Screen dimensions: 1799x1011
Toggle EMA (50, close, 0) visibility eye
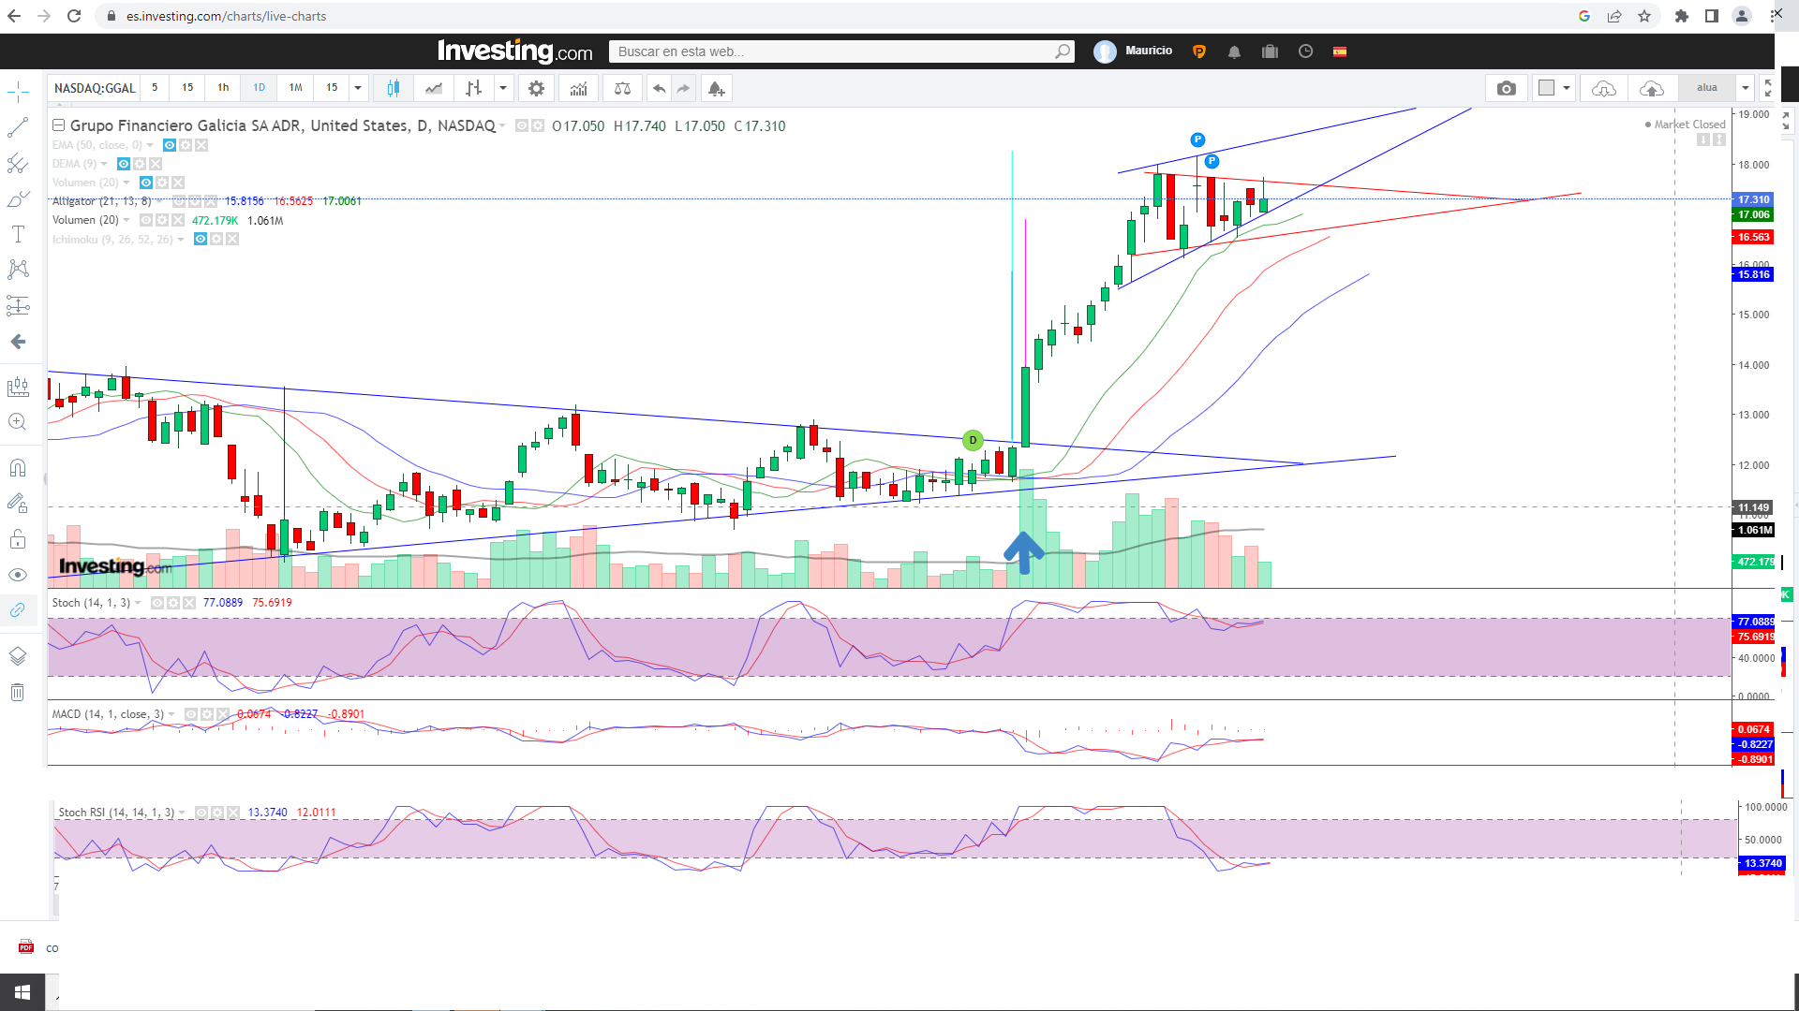coord(170,145)
